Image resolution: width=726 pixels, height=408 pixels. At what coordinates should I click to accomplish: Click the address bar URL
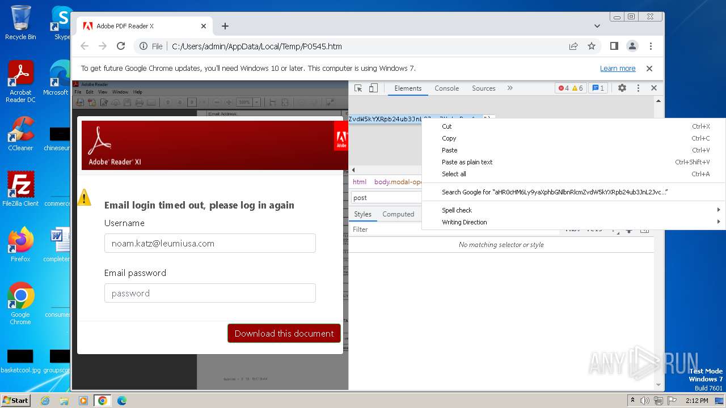[256, 46]
